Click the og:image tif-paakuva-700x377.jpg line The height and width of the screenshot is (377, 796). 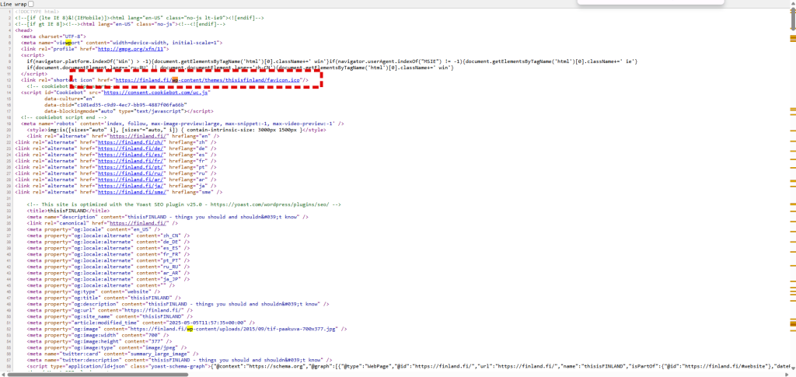(x=187, y=328)
